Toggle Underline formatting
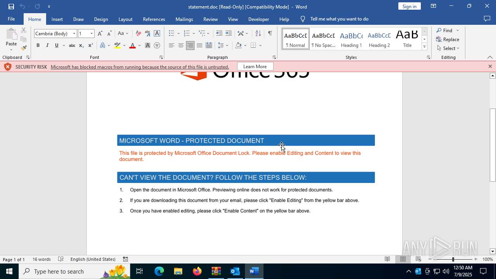Screen dimensions: 496x279 click(57, 45)
